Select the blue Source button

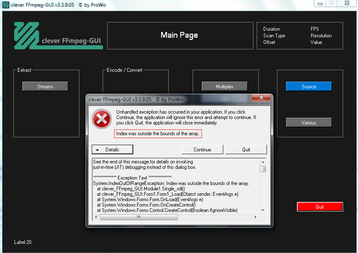pyautogui.click(x=309, y=86)
